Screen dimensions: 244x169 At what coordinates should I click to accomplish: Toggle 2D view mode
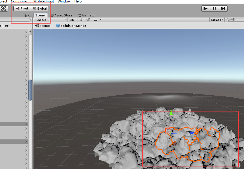[72, 20]
